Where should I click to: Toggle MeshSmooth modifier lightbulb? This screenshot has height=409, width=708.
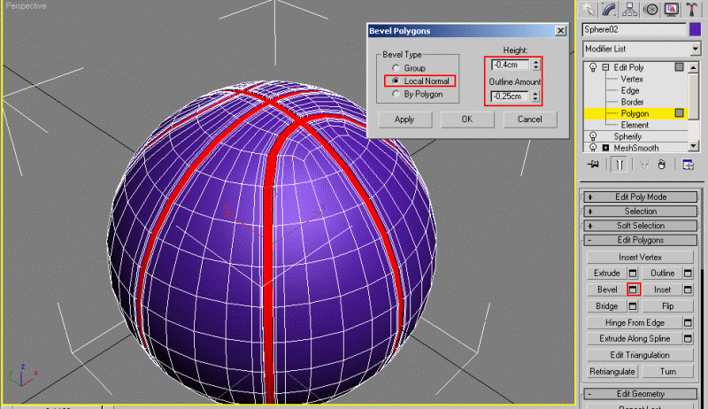(x=593, y=148)
